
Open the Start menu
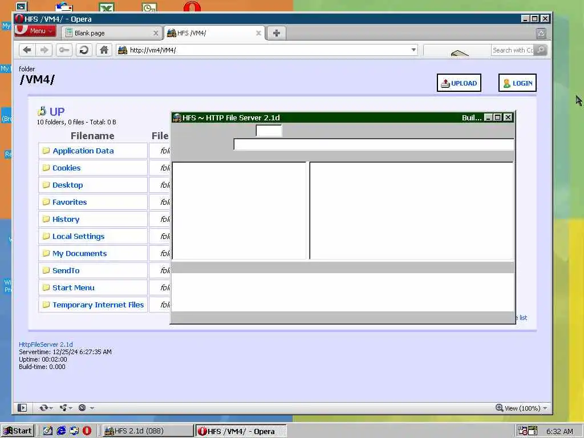(x=18, y=431)
